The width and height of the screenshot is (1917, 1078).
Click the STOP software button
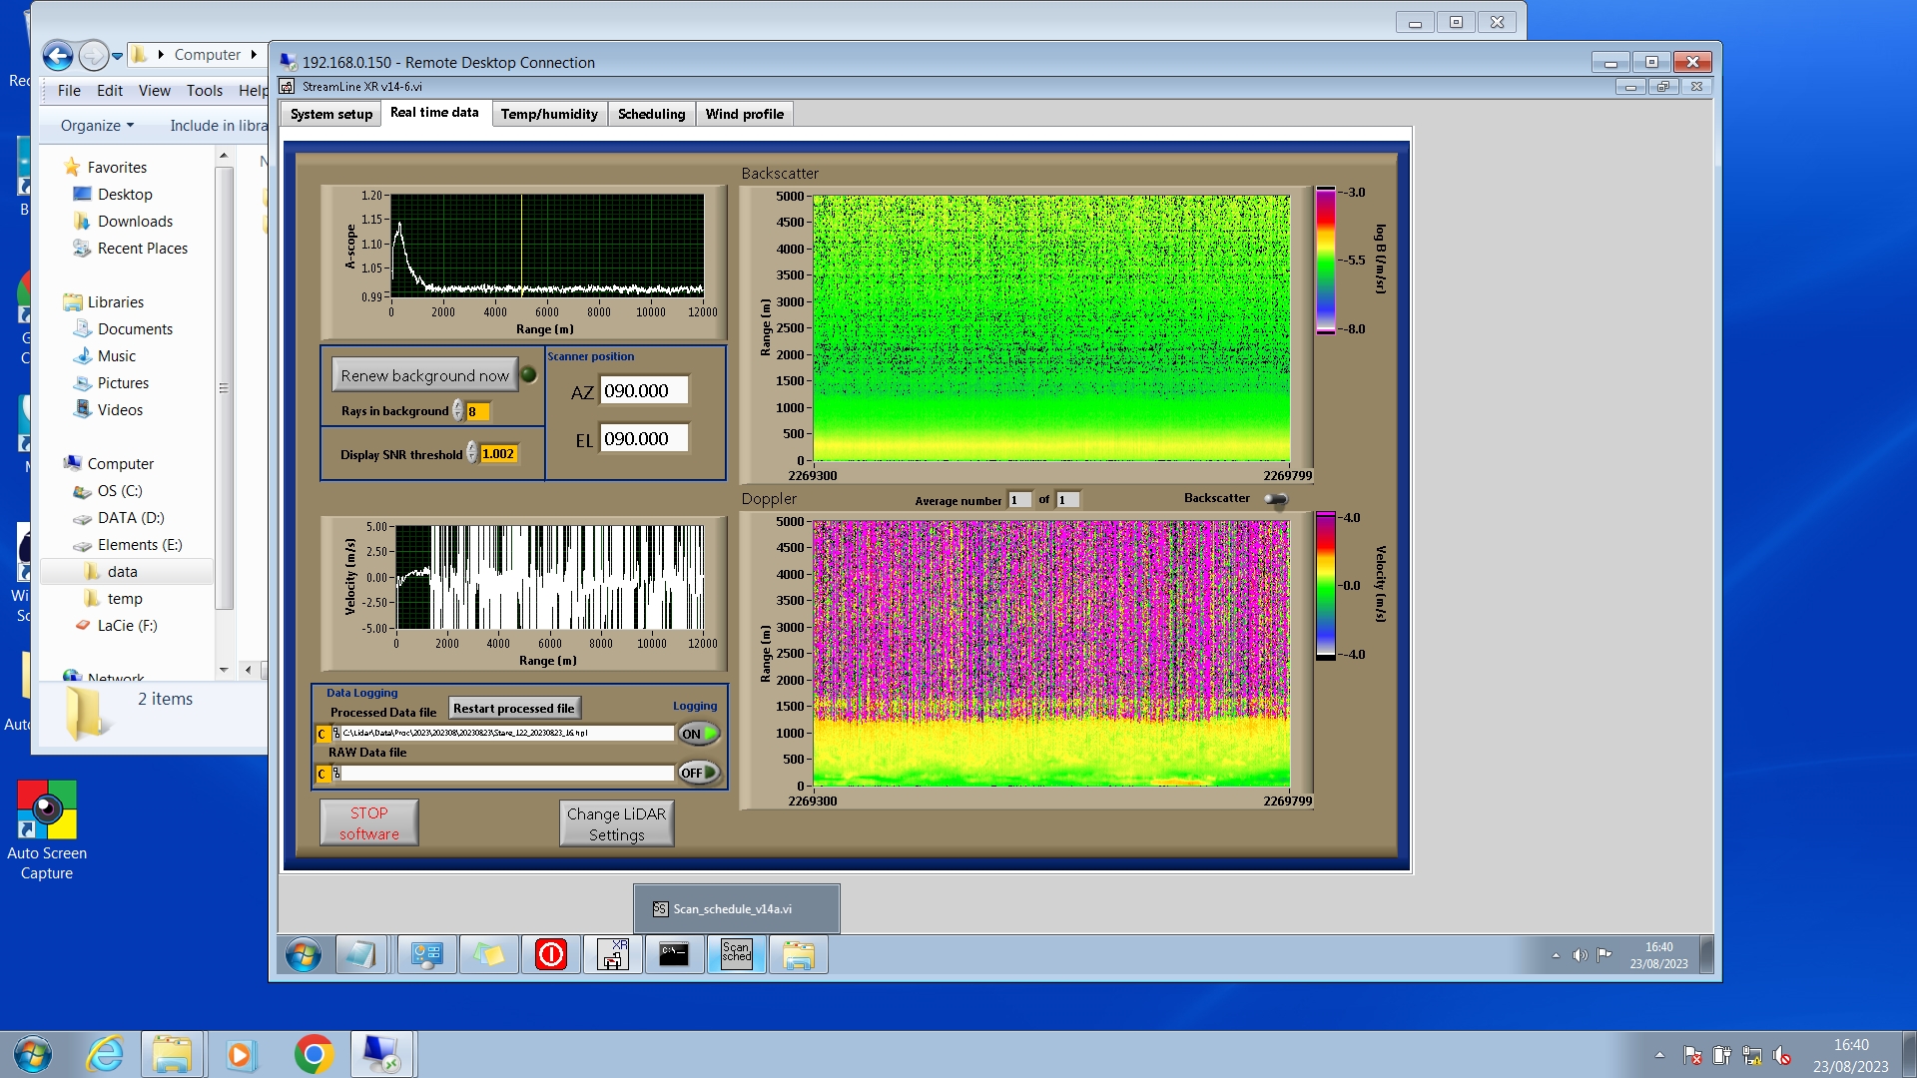click(x=368, y=823)
